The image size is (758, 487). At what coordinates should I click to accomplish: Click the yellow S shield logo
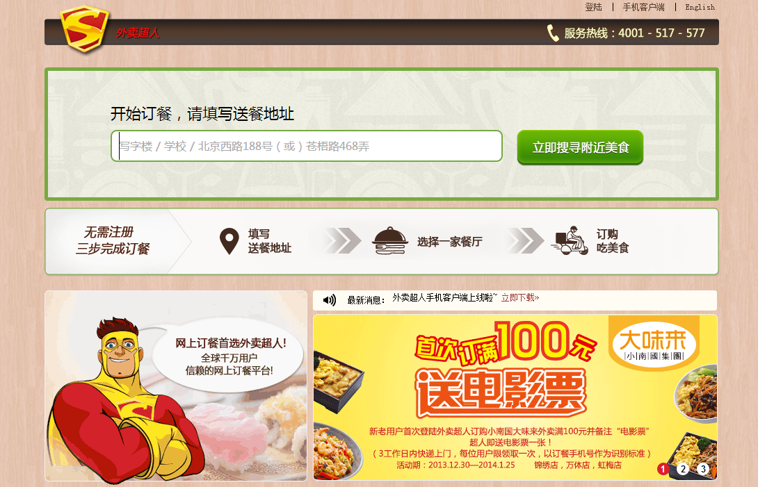point(84,29)
